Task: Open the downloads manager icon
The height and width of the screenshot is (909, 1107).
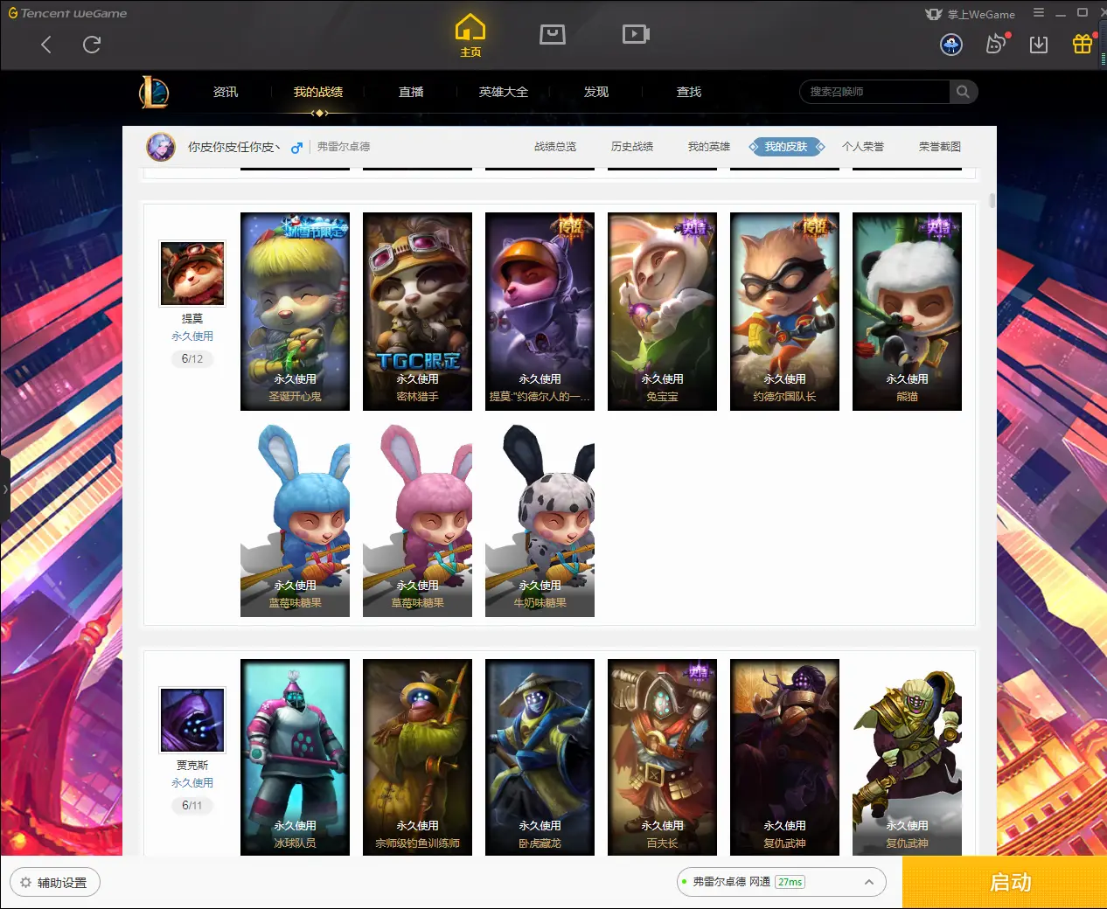Action: tap(1039, 45)
